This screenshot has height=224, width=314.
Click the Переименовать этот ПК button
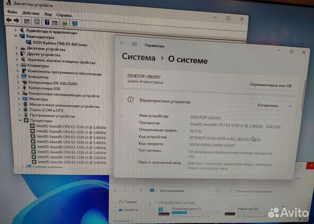coord(270,85)
